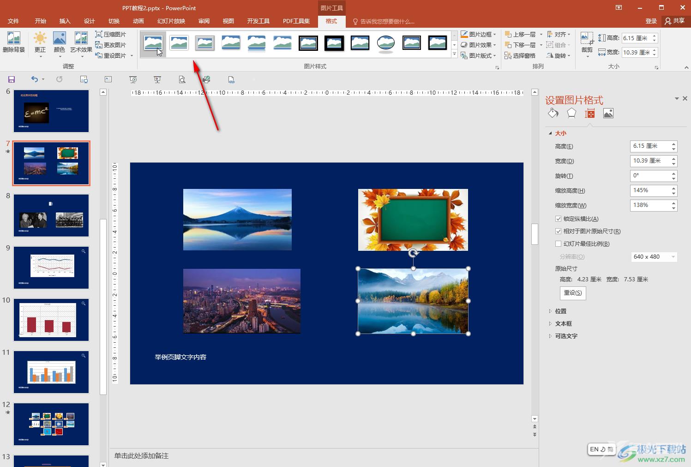691x467 pixels.
Task: Switch to the Slide Show (幻灯片放映) tab
Action: 171,21
